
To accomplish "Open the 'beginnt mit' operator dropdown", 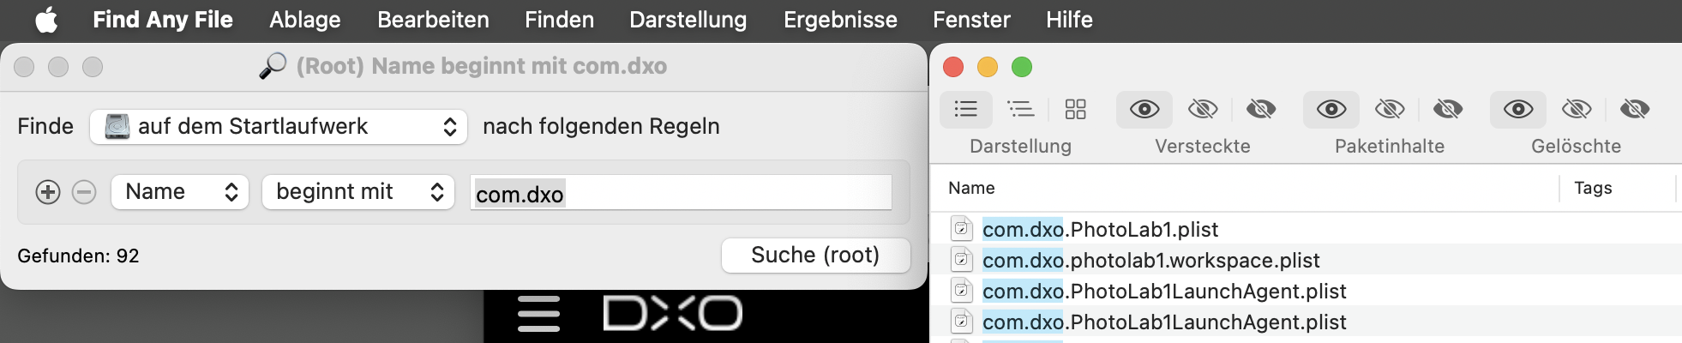I will tap(358, 192).
